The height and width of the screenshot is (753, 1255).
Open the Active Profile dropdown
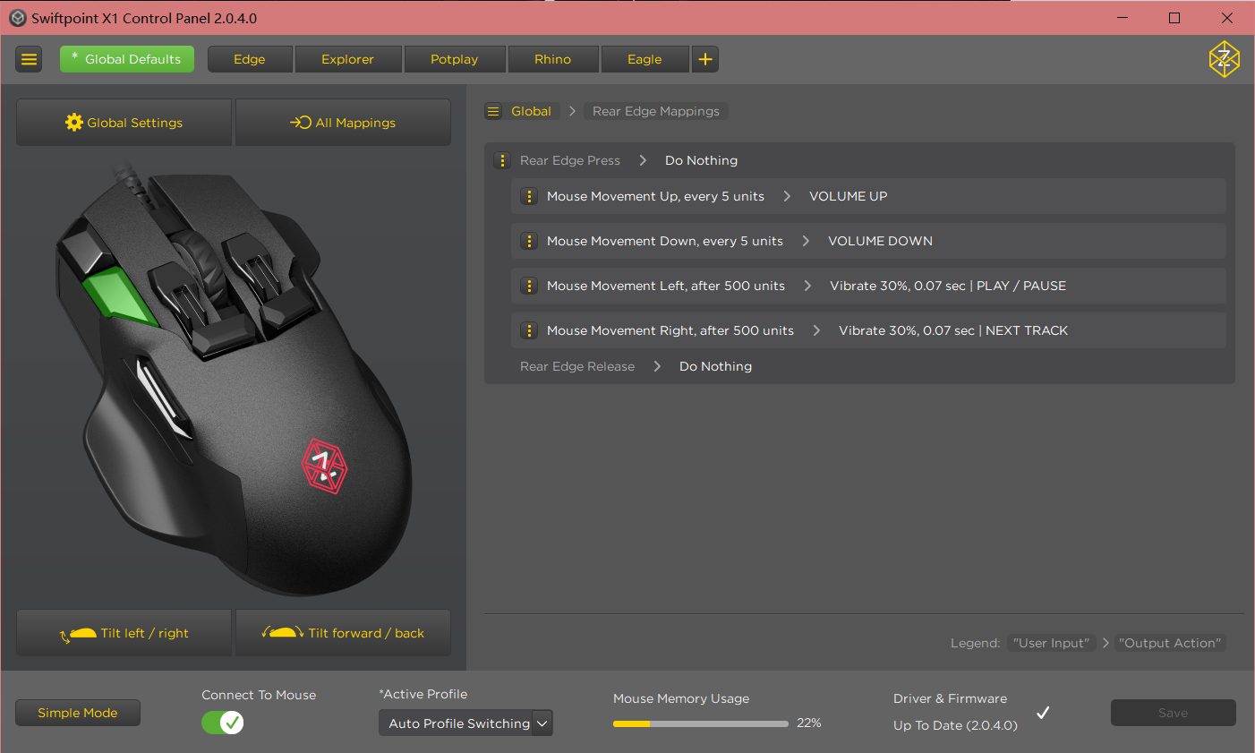465,723
